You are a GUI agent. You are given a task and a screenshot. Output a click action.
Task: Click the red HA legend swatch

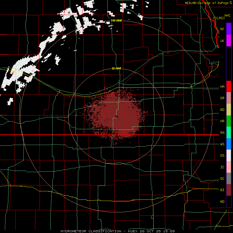coord(229,86)
